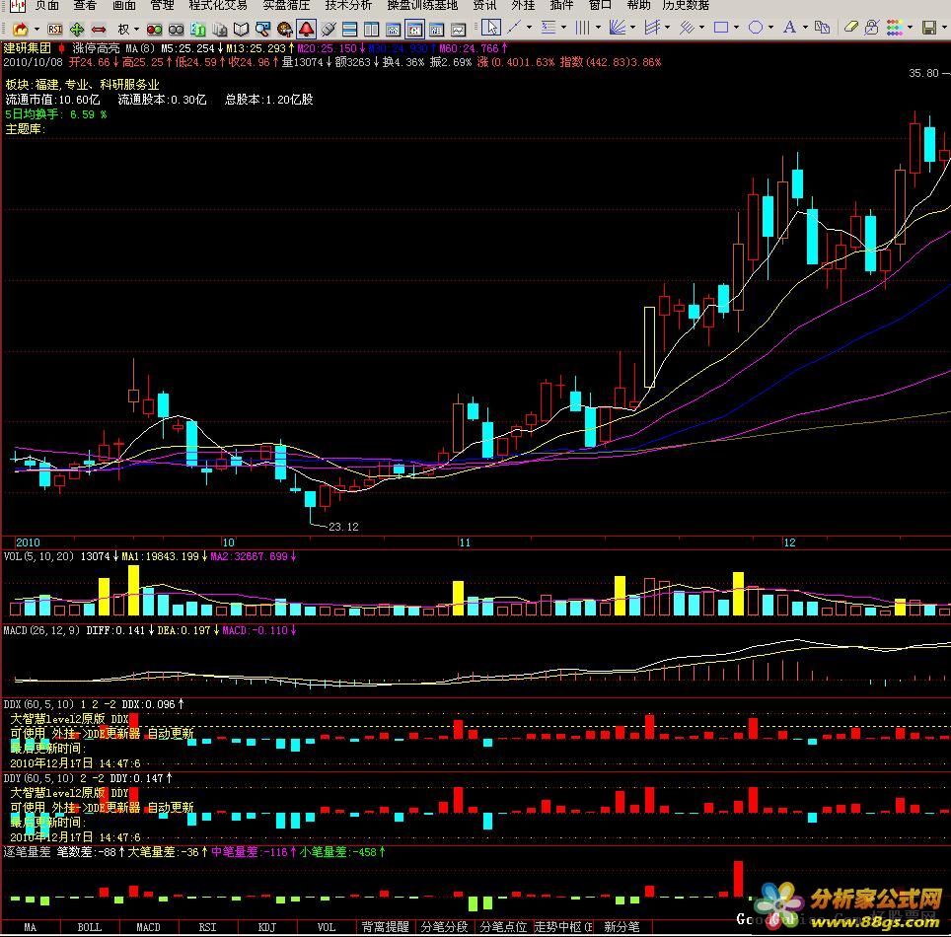
Task: Open the dropdown arrow beside folder icon
Action: [37, 30]
